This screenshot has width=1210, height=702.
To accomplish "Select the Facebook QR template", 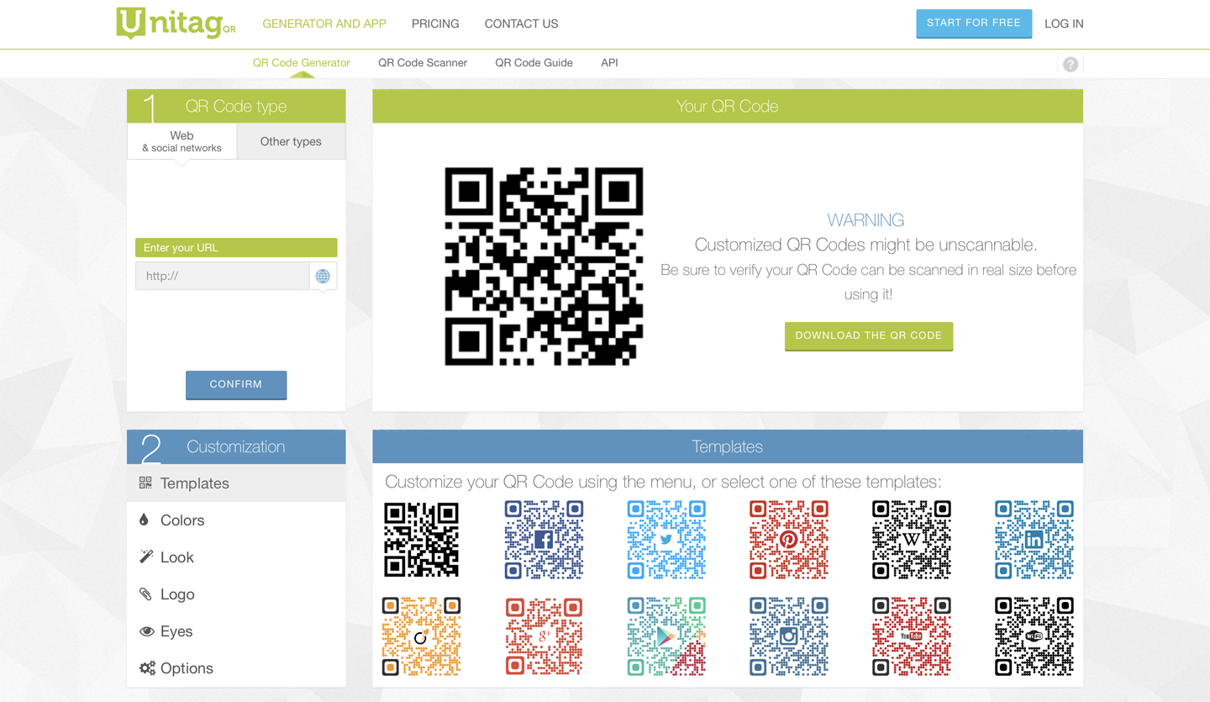I will (544, 540).
